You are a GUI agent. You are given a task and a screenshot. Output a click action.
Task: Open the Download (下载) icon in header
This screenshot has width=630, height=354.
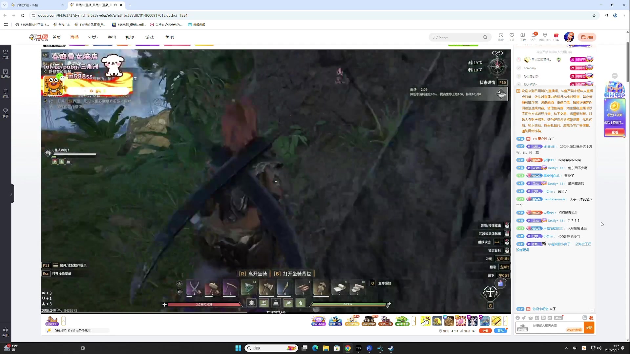pyautogui.click(x=523, y=37)
